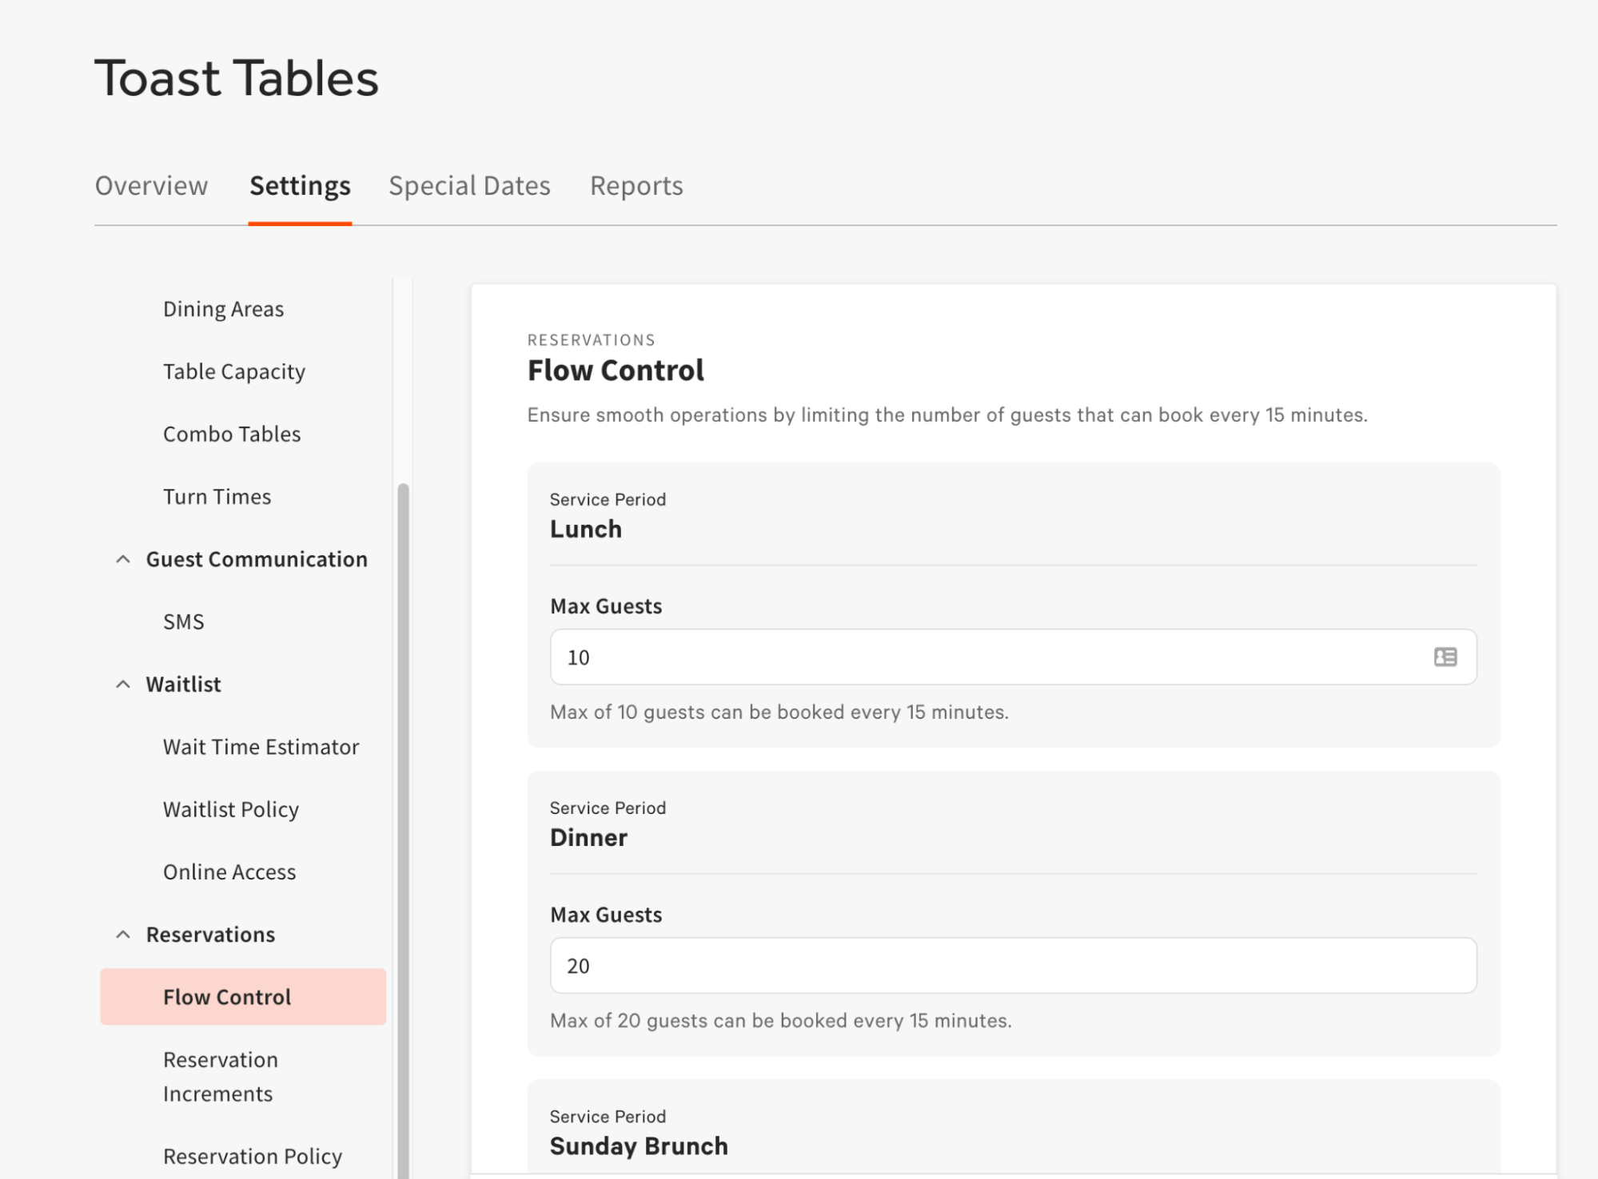Open the Reports tab
1598x1179 pixels.
[636, 185]
